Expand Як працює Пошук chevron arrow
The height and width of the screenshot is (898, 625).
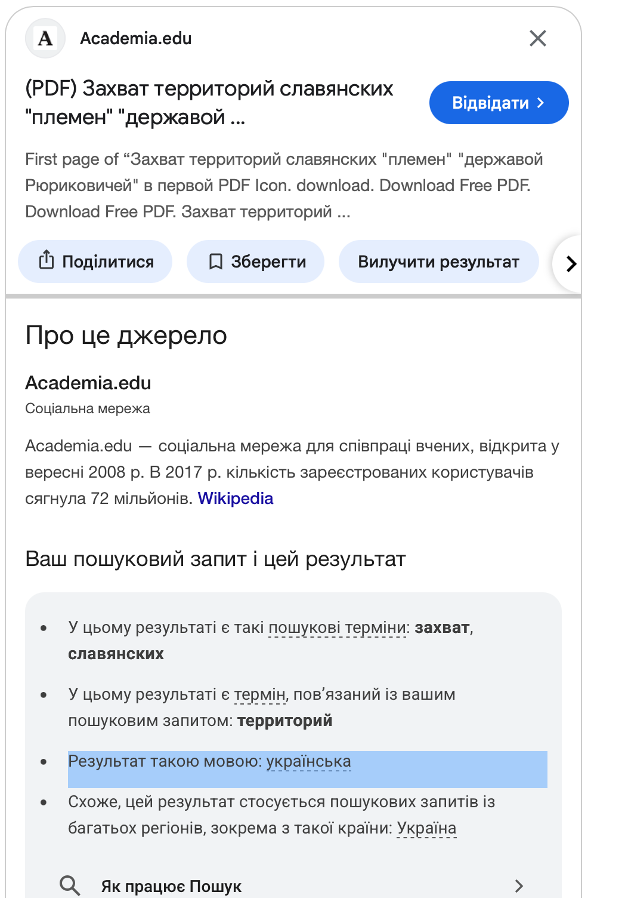tap(519, 886)
